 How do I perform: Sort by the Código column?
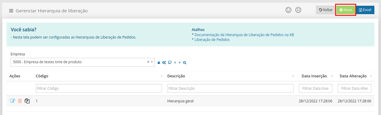coord(99,76)
